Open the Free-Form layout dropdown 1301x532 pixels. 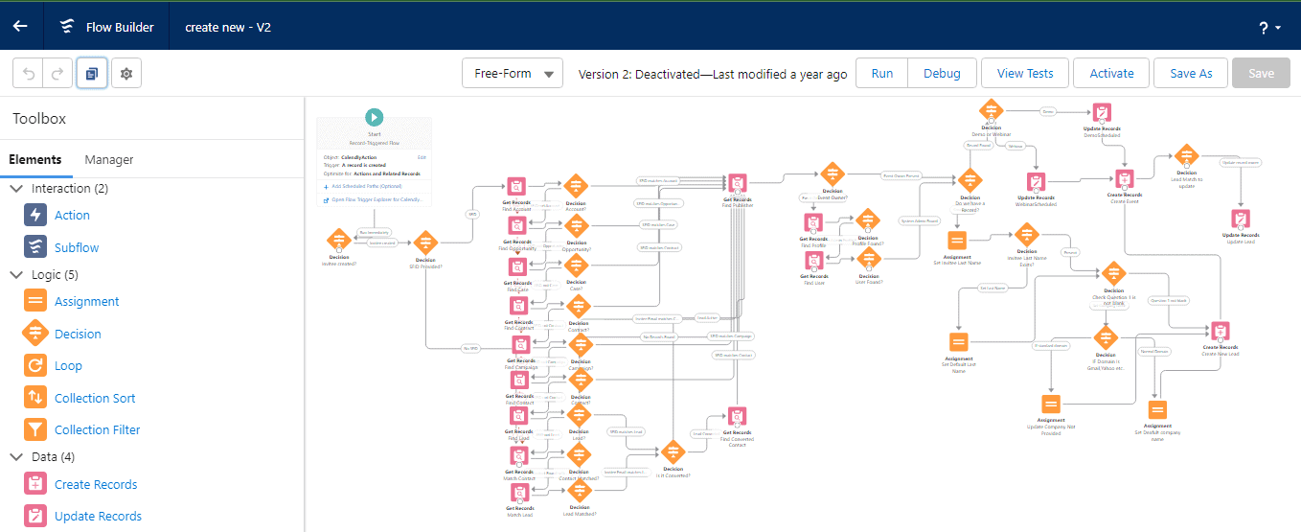click(513, 74)
